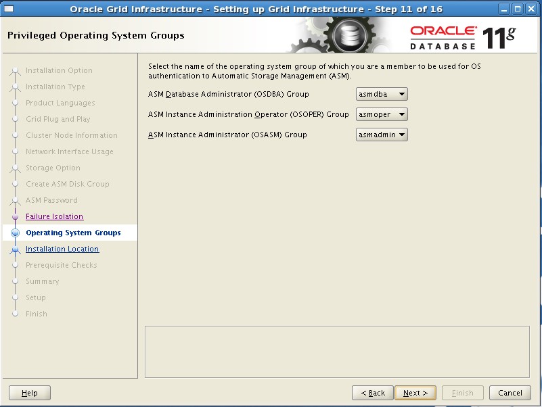Image resolution: width=542 pixels, height=407 pixels.
Task: Click the Next button
Action: pyautogui.click(x=415, y=393)
